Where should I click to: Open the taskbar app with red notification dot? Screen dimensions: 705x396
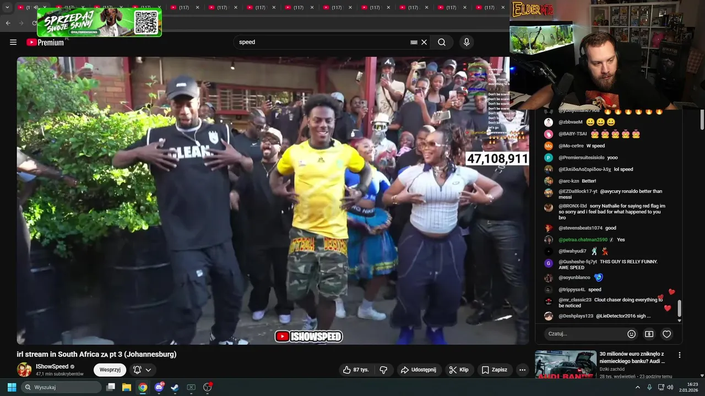pyautogui.click(x=208, y=387)
